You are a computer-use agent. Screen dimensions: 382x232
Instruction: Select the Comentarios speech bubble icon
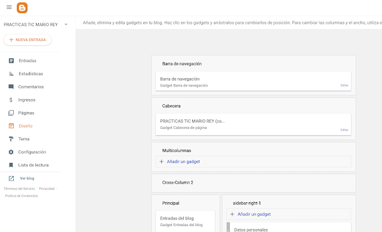point(11,86)
